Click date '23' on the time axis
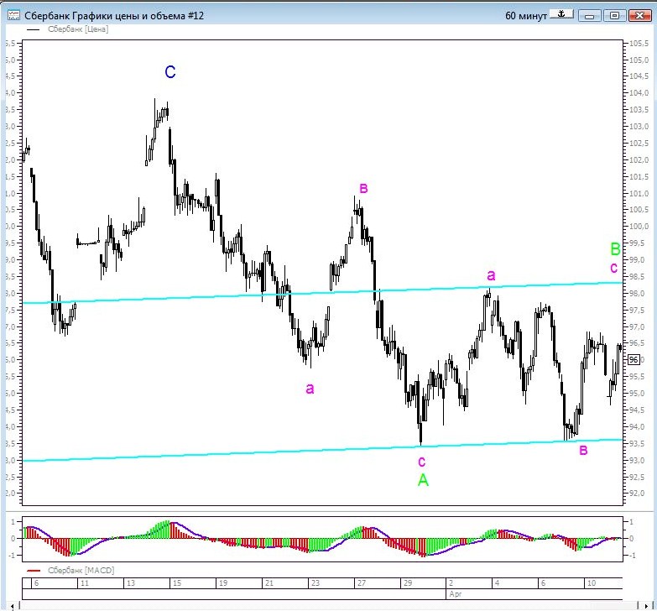This screenshot has height=611, width=657. click(315, 583)
